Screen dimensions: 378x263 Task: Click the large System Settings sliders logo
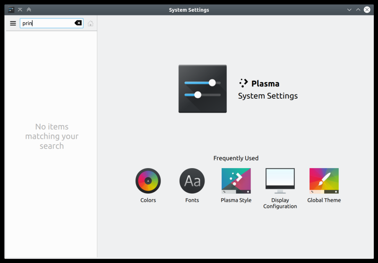click(203, 89)
